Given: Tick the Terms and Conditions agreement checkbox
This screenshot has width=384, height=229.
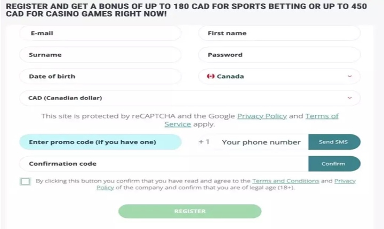Looking at the screenshot, I should point(25,181).
